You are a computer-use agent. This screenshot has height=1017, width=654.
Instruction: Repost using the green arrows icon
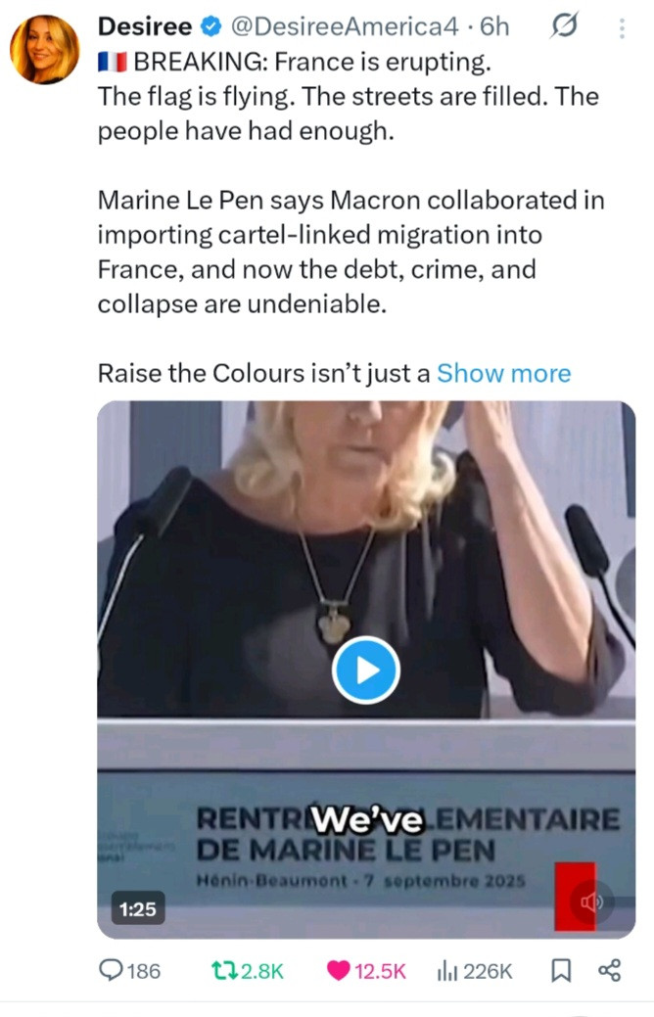[224, 970]
